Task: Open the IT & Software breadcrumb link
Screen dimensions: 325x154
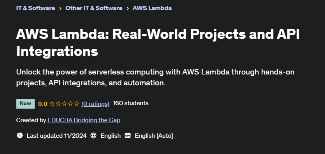Action: pos(35,8)
